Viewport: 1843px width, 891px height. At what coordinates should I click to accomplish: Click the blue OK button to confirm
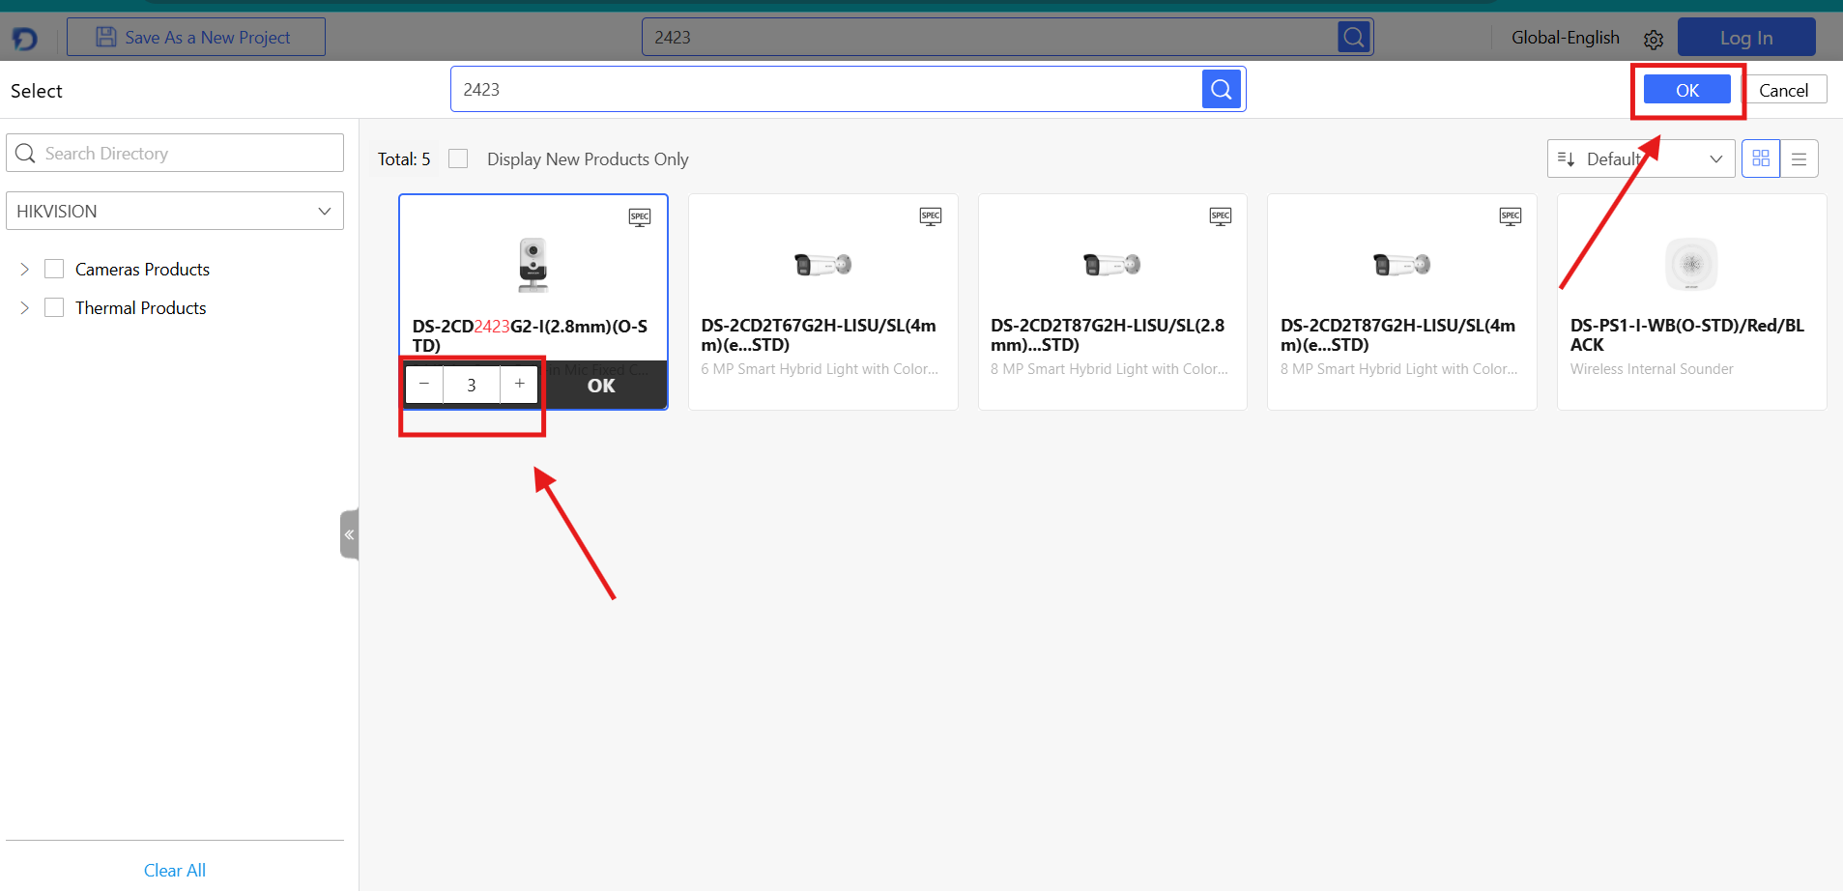click(1686, 90)
